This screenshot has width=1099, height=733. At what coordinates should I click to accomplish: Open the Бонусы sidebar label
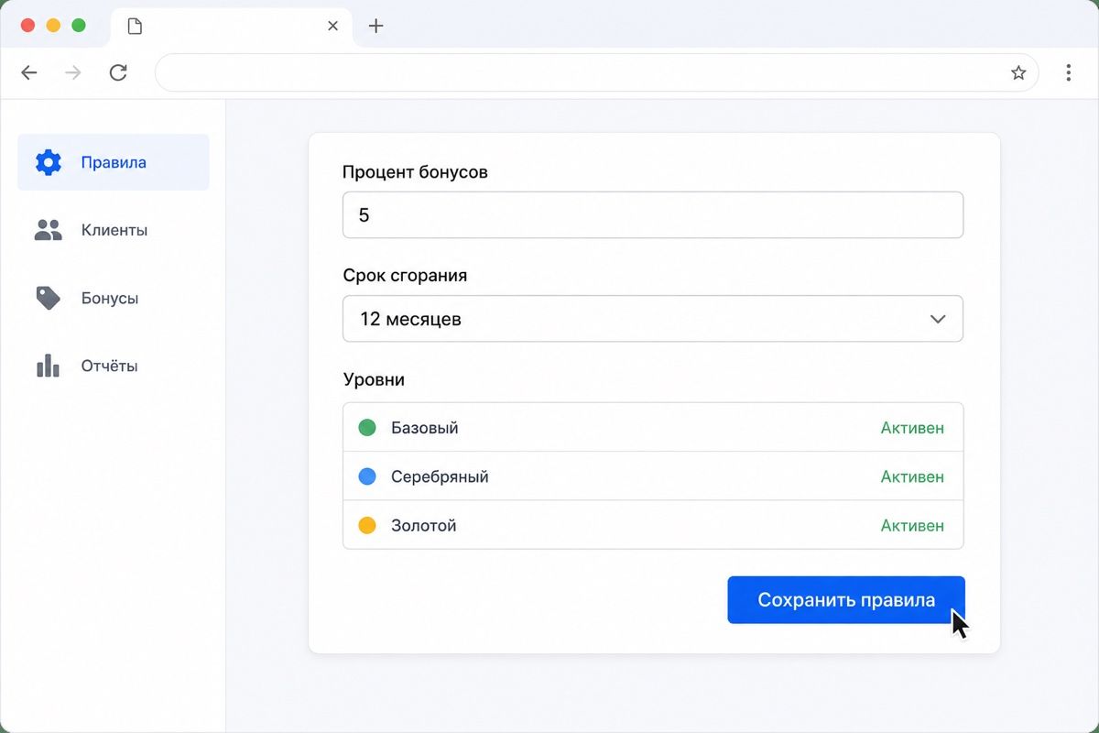coord(110,298)
